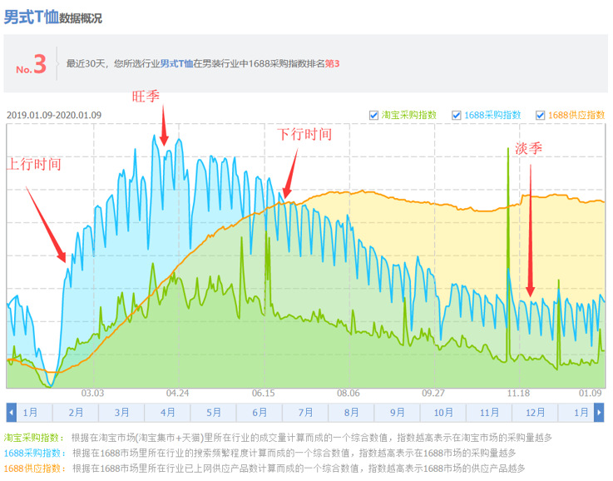
Task: Select the 2月 month tab
Action: 76,412
